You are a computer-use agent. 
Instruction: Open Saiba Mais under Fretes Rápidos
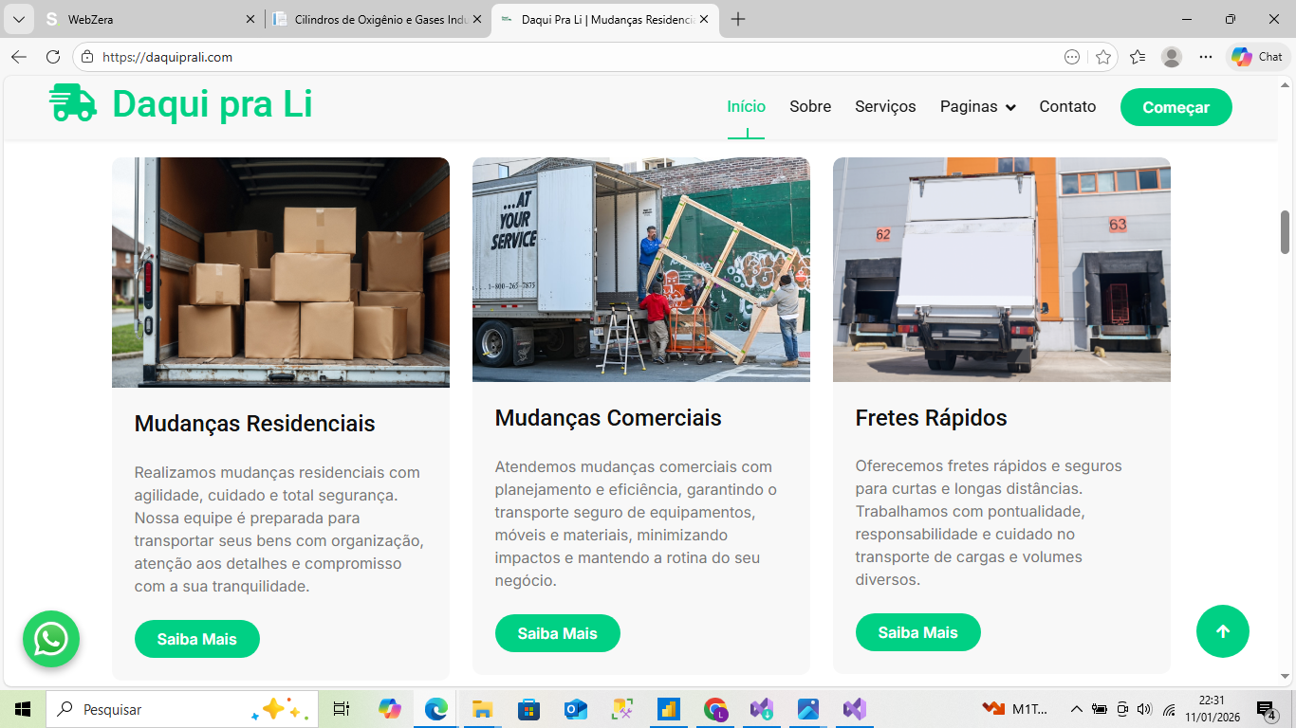click(x=917, y=632)
